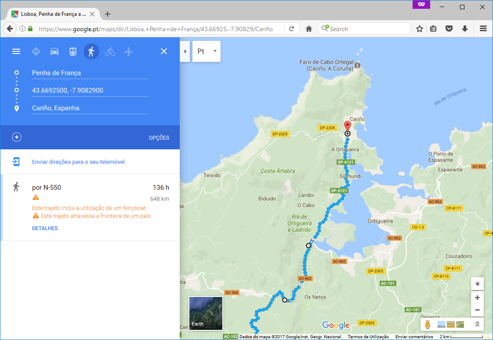Choose the flights travel mode icon

(x=128, y=51)
